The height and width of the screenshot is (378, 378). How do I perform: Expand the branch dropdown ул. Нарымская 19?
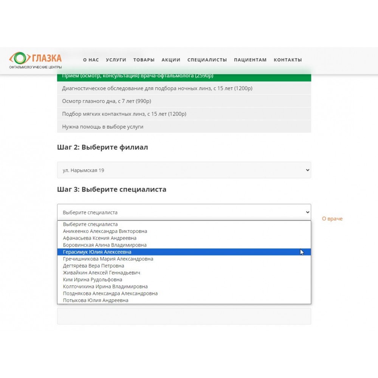click(x=184, y=170)
